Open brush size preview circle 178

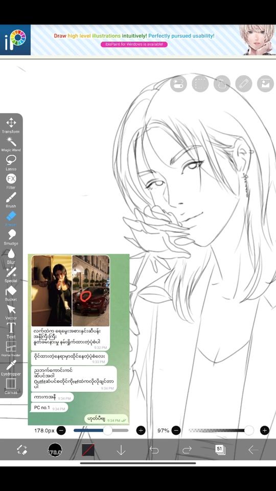point(55,450)
